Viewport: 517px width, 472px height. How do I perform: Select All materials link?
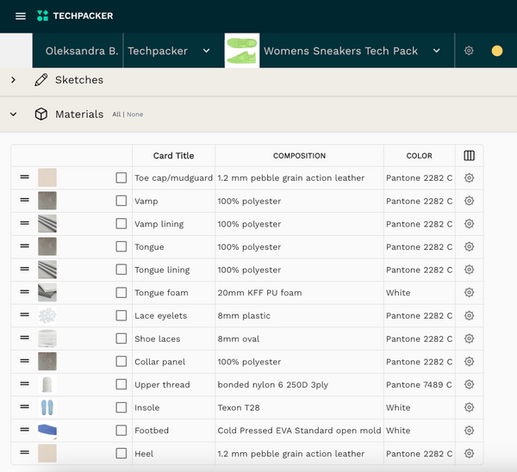coord(116,115)
